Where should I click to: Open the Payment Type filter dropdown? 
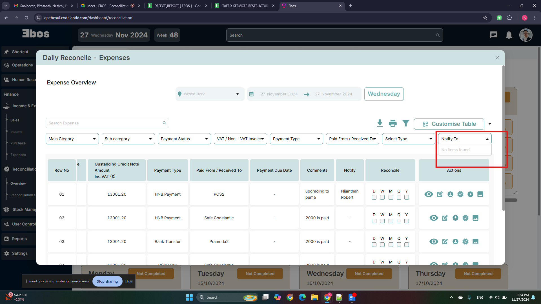(296, 139)
